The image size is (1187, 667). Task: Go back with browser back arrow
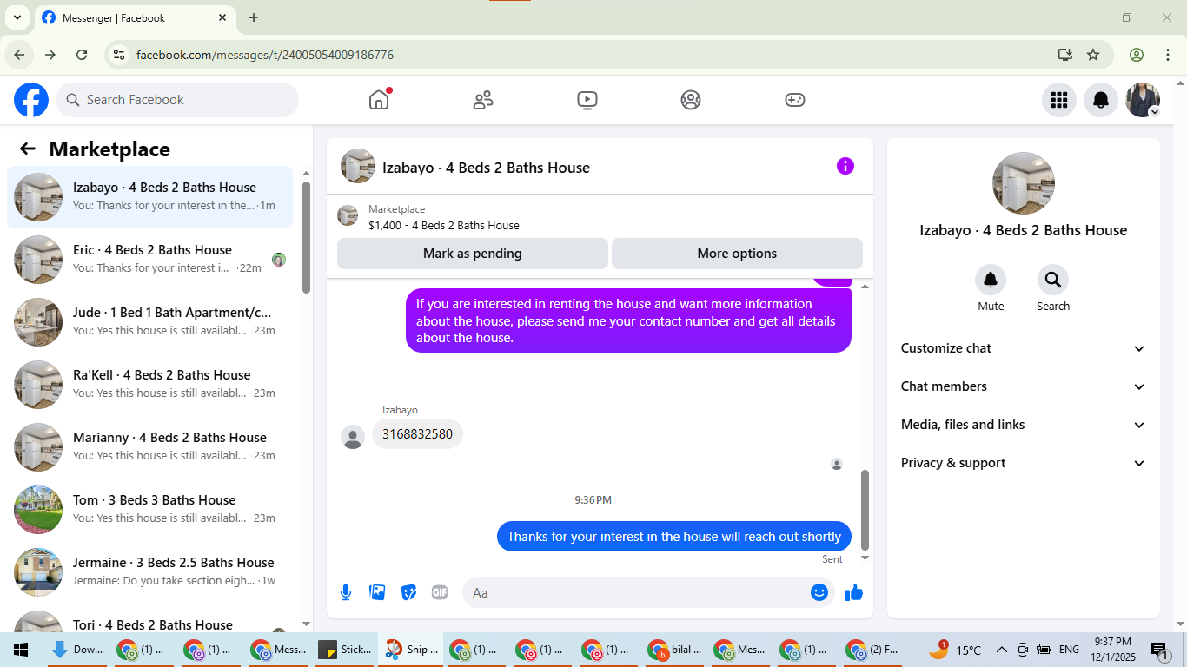coord(19,55)
